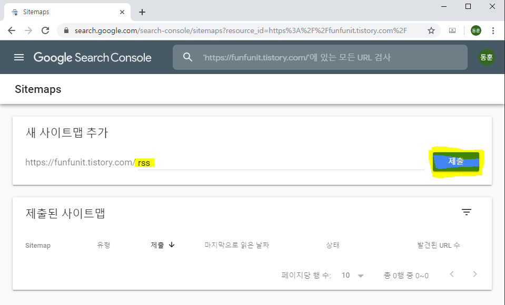Click the media control icon in the toolbar
Image resolution: width=505 pixels, height=305 pixels.
pos(452,30)
